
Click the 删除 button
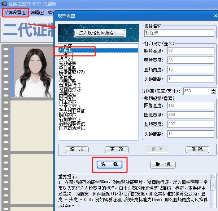(197, 149)
